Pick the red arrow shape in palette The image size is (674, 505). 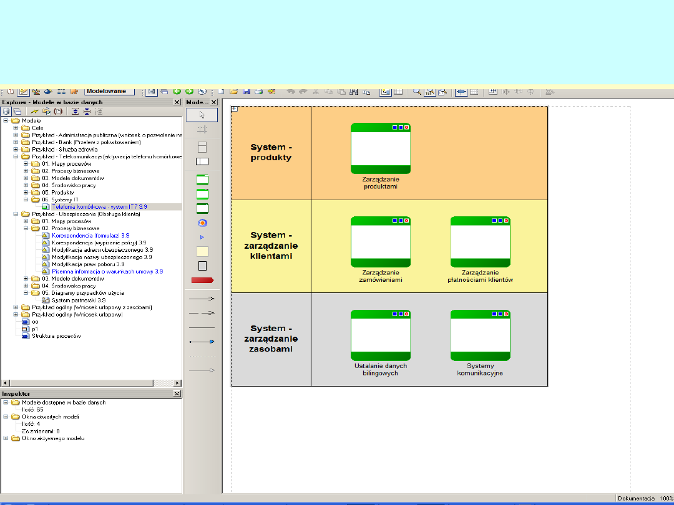pyautogui.click(x=202, y=281)
